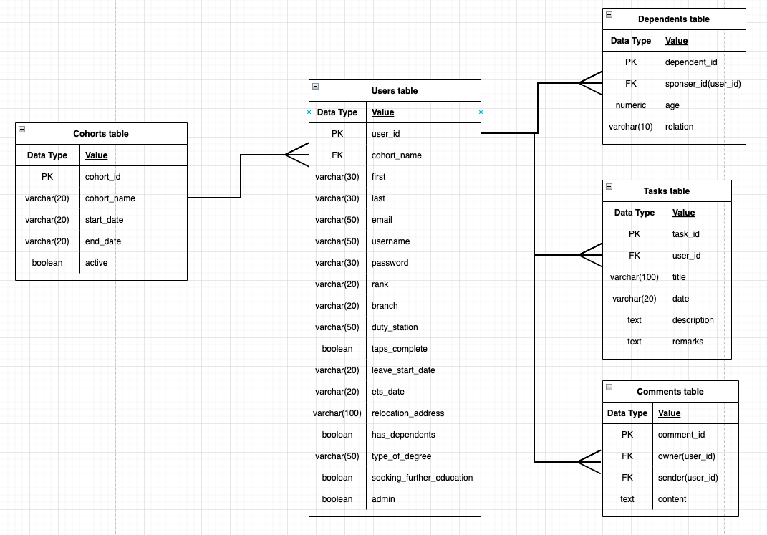Collapse the Users table via its minus icon
The height and width of the screenshot is (535, 767).
click(x=315, y=86)
